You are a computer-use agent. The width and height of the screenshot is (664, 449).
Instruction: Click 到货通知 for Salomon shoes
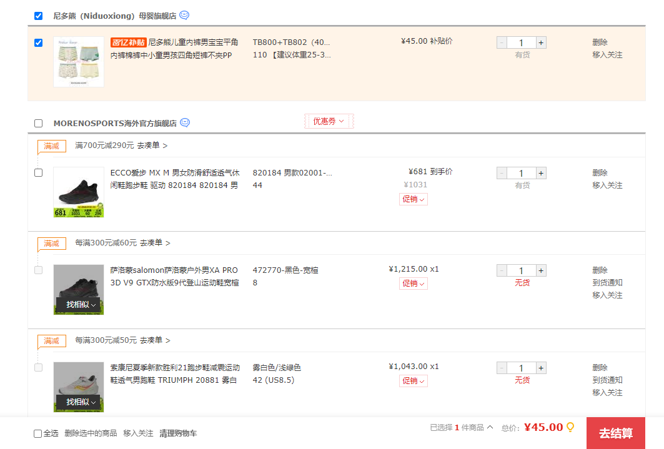coord(607,282)
